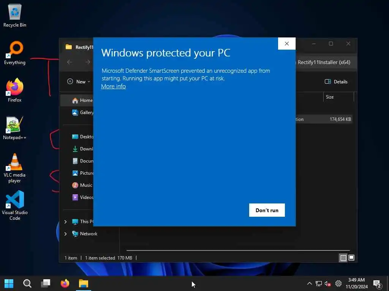The width and height of the screenshot is (389, 291).
Task: Open Firefox from the taskbar
Action: [x=65, y=283]
